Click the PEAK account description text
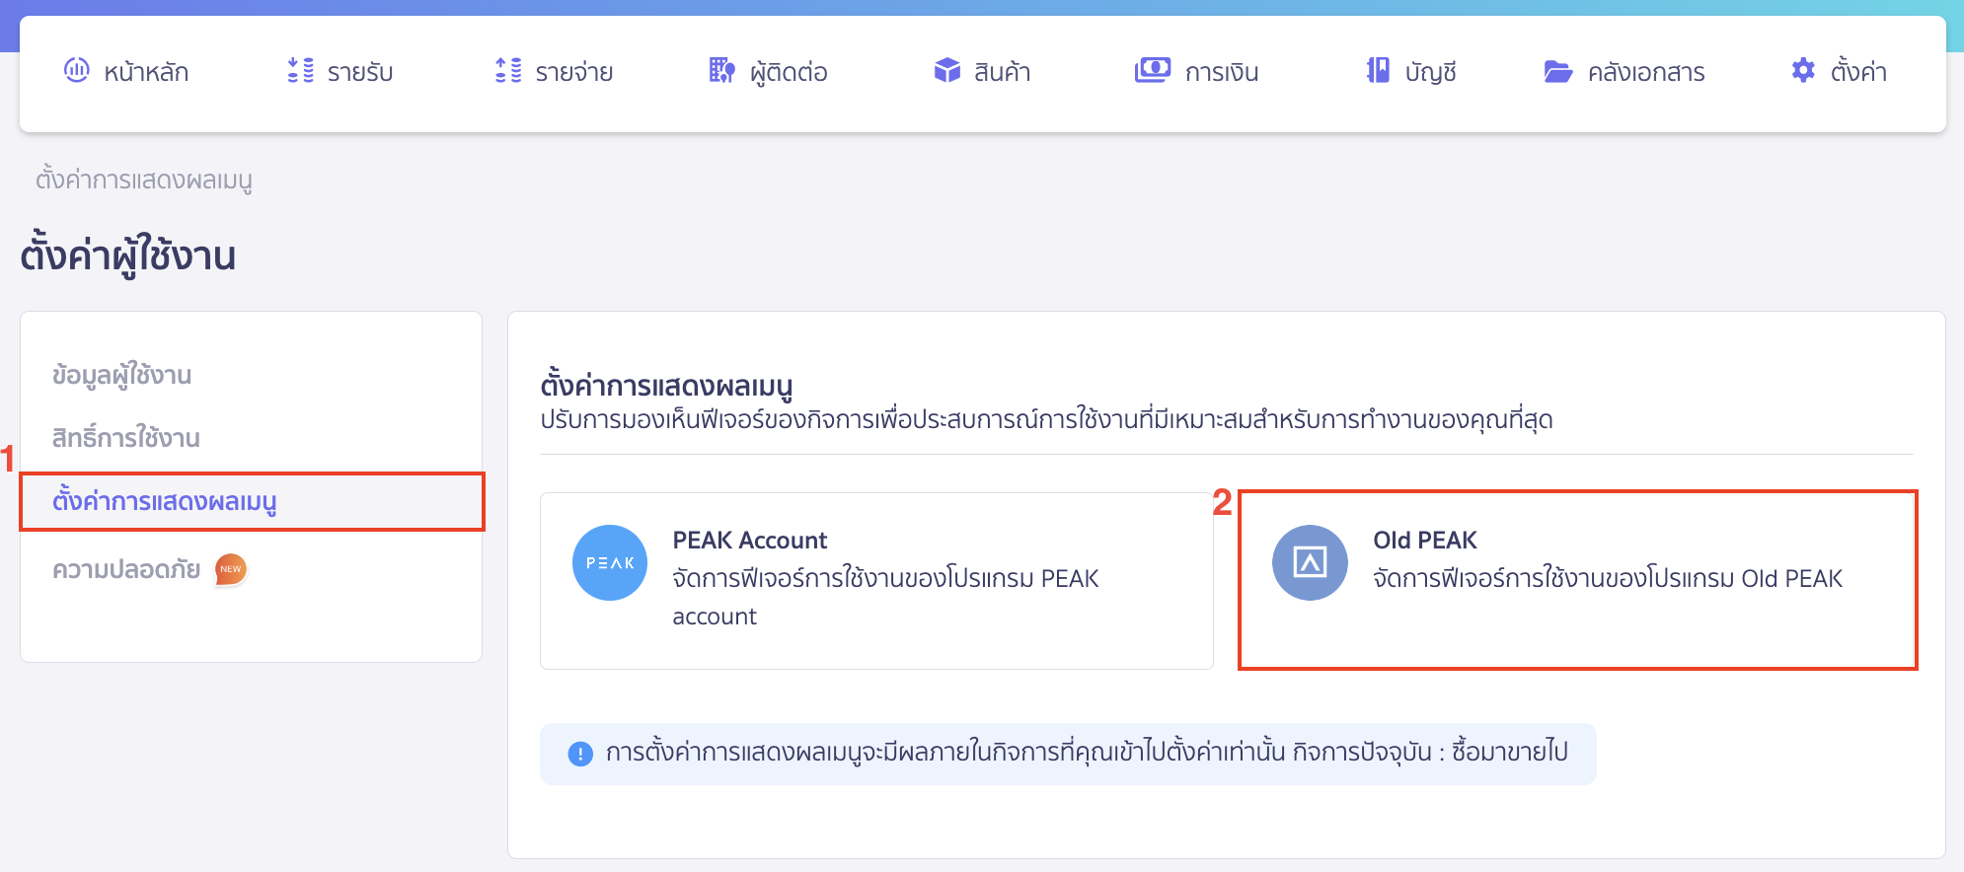The image size is (1964, 872). pyautogui.click(x=885, y=597)
